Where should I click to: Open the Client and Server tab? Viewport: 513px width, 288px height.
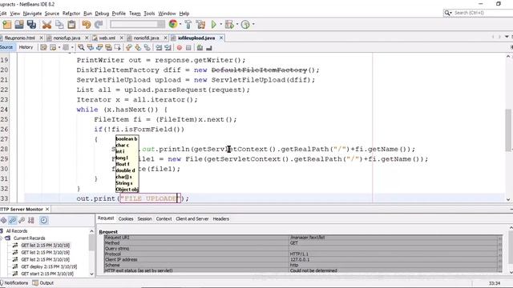pyautogui.click(x=192, y=218)
